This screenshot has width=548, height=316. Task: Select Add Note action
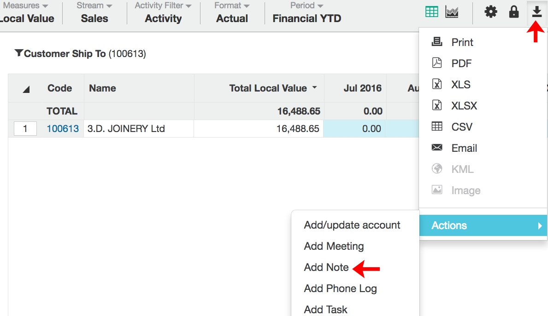326,267
